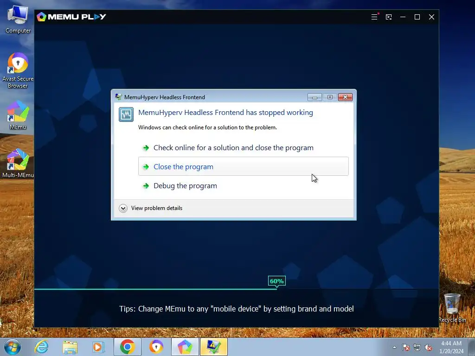
Task: Switch to MEmu Play taskbar button
Action: click(185, 347)
